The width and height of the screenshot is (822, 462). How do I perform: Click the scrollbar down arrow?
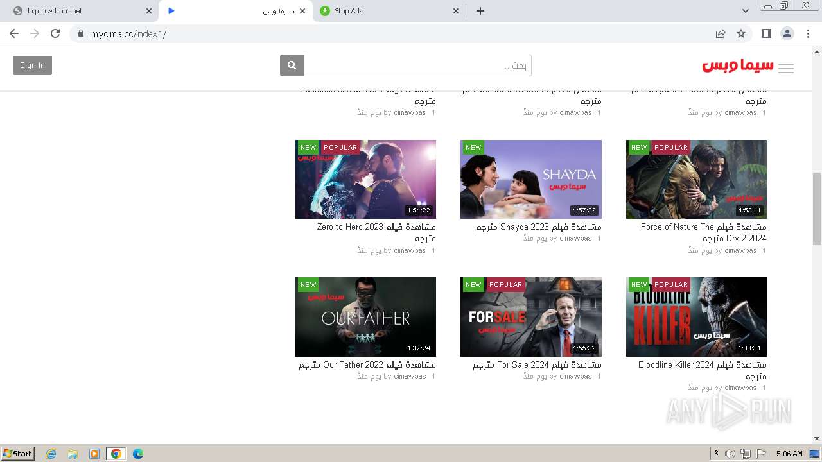(x=817, y=439)
